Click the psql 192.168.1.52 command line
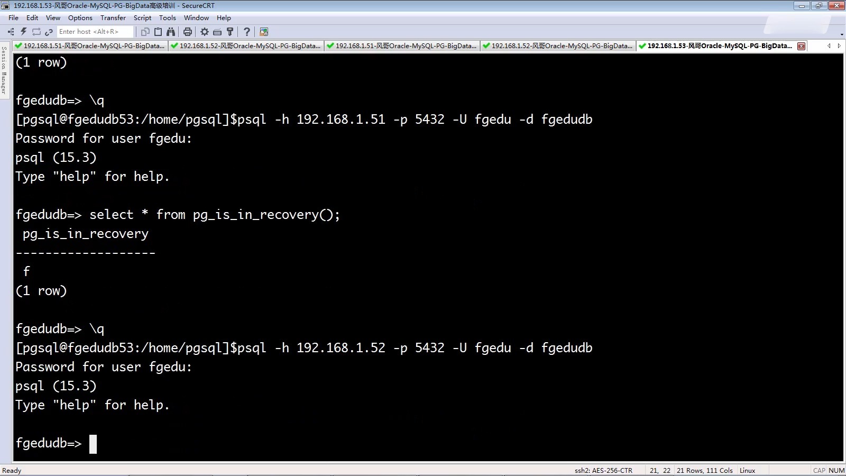The height and width of the screenshot is (476, 846). tap(304, 348)
